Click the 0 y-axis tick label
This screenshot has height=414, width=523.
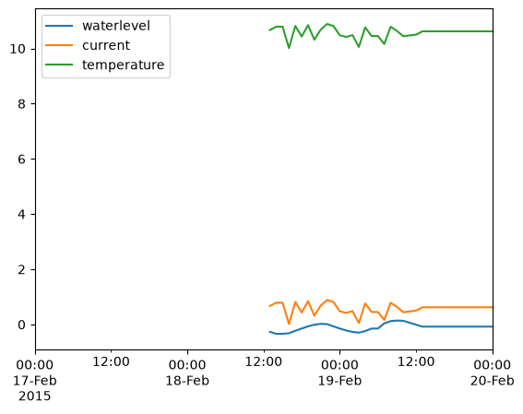click(x=21, y=325)
